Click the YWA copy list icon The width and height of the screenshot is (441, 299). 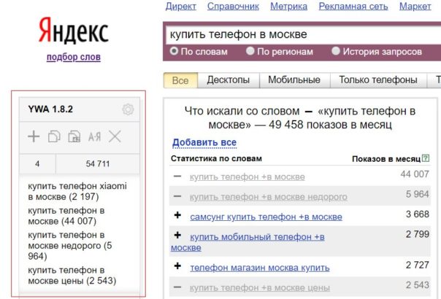[54, 136]
